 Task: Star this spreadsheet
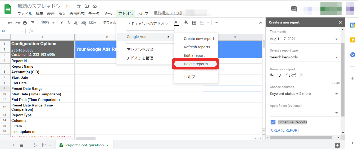pos(79,6)
